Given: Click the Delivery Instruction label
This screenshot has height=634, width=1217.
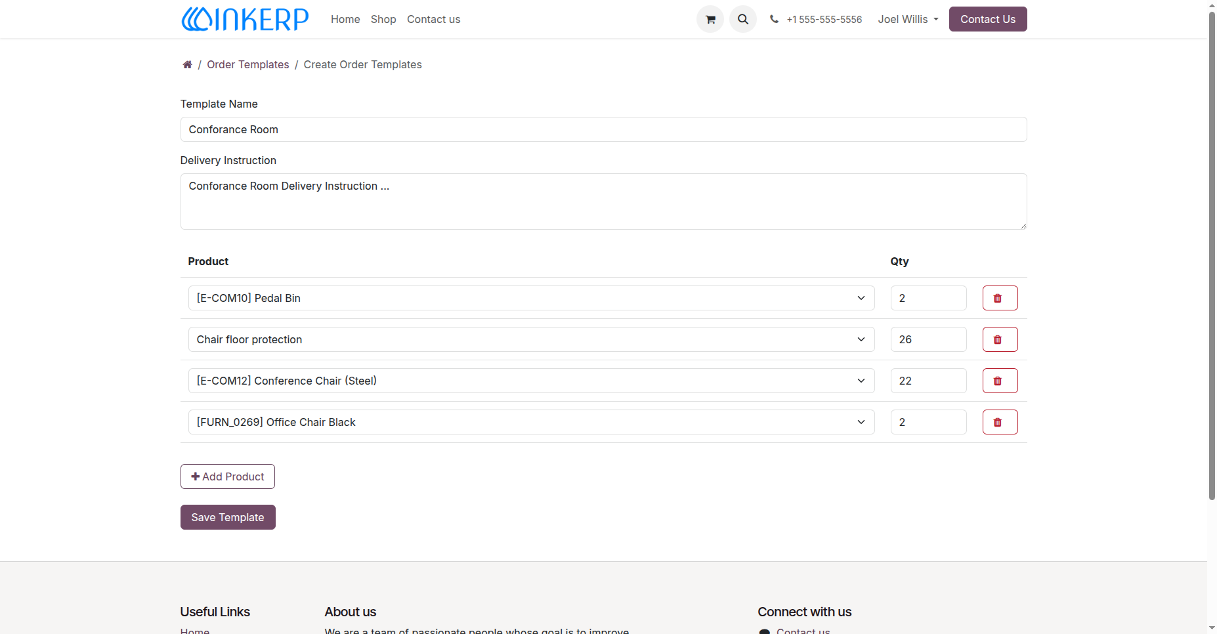Looking at the screenshot, I should click(228, 160).
